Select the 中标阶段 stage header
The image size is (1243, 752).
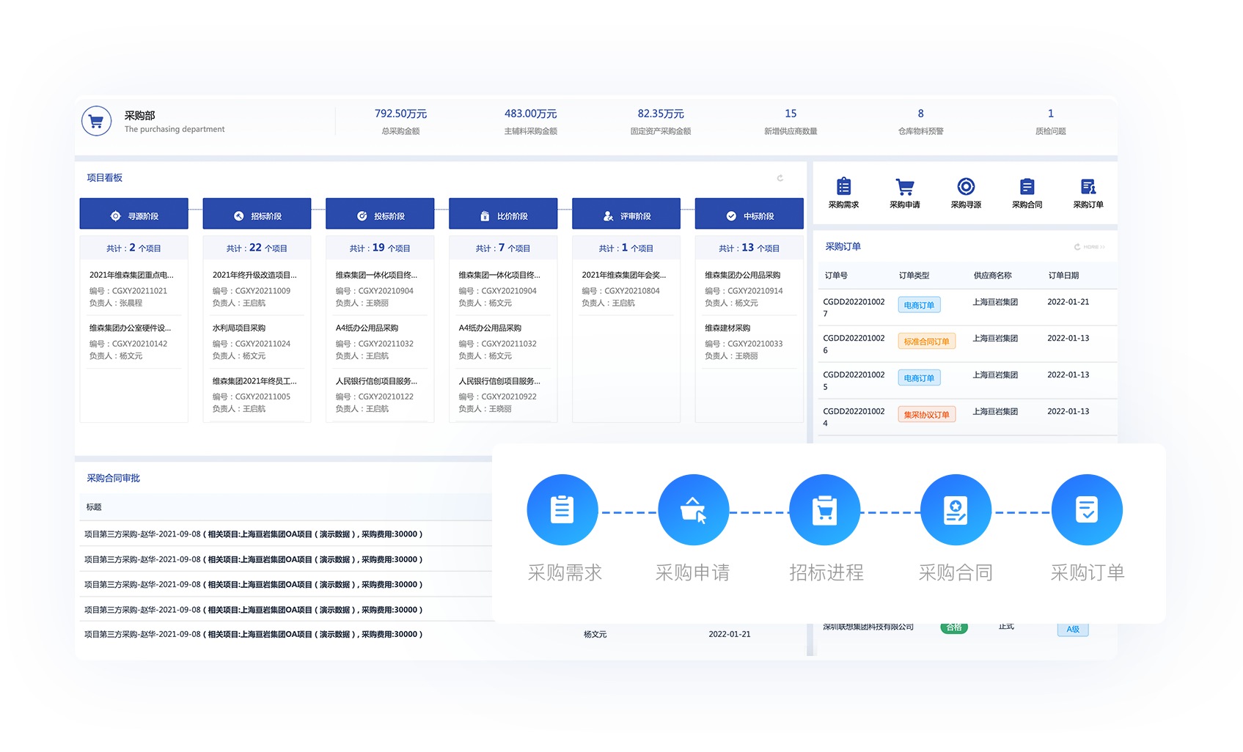(749, 216)
